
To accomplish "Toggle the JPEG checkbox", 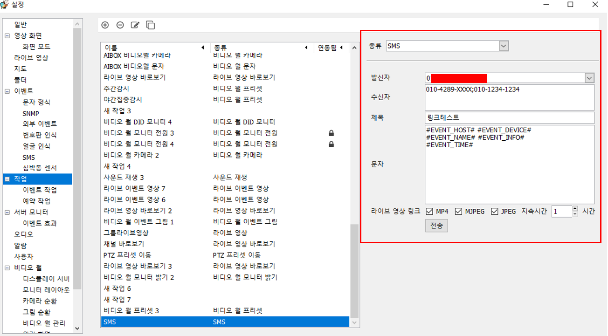I will click(495, 212).
